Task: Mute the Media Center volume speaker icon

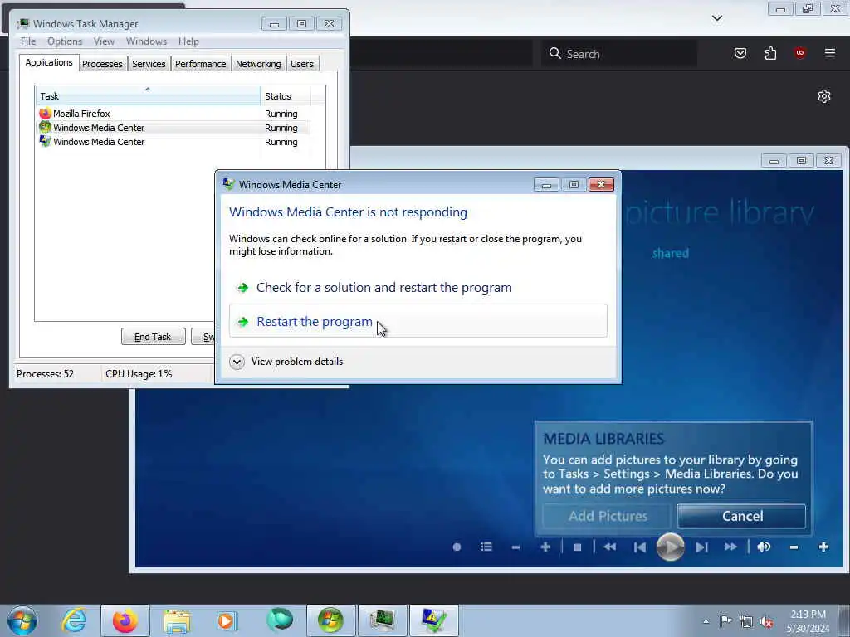Action: [x=764, y=547]
